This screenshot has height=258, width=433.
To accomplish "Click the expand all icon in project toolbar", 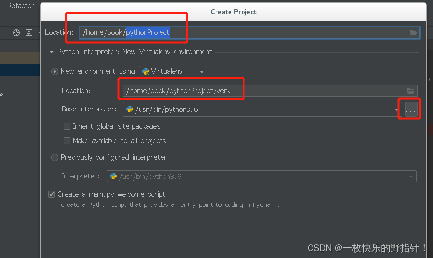I will tap(29, 33).
